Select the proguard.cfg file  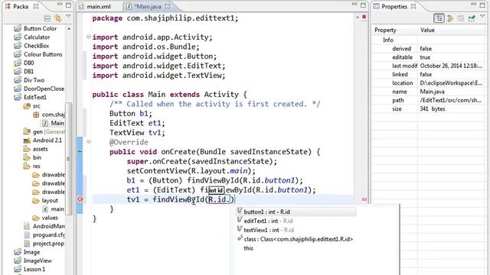(48, 235)
